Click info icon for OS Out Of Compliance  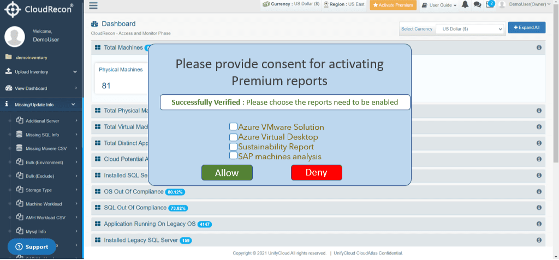point(539,192)
